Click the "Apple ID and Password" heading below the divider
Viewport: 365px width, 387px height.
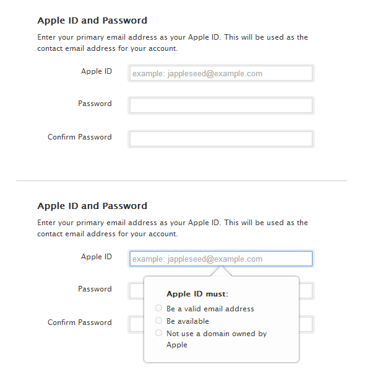pyautogui.click(x=92, y=206)
